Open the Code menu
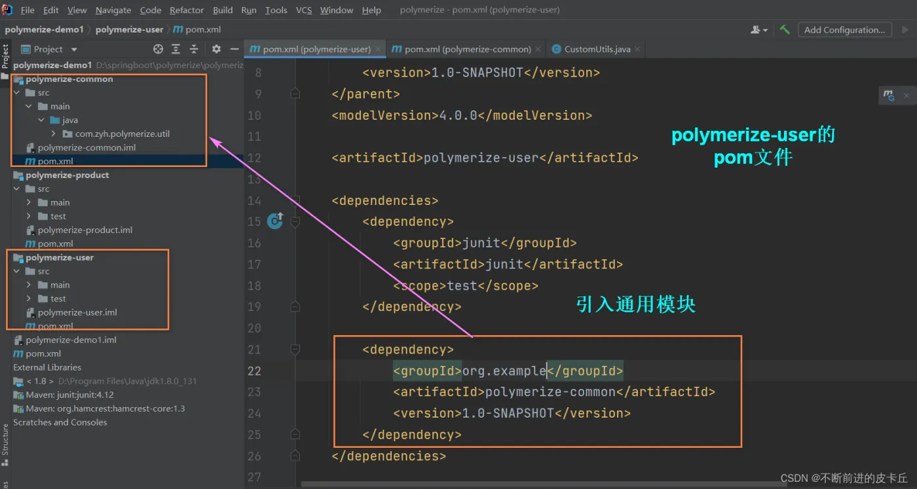 [x=151, y=10]
